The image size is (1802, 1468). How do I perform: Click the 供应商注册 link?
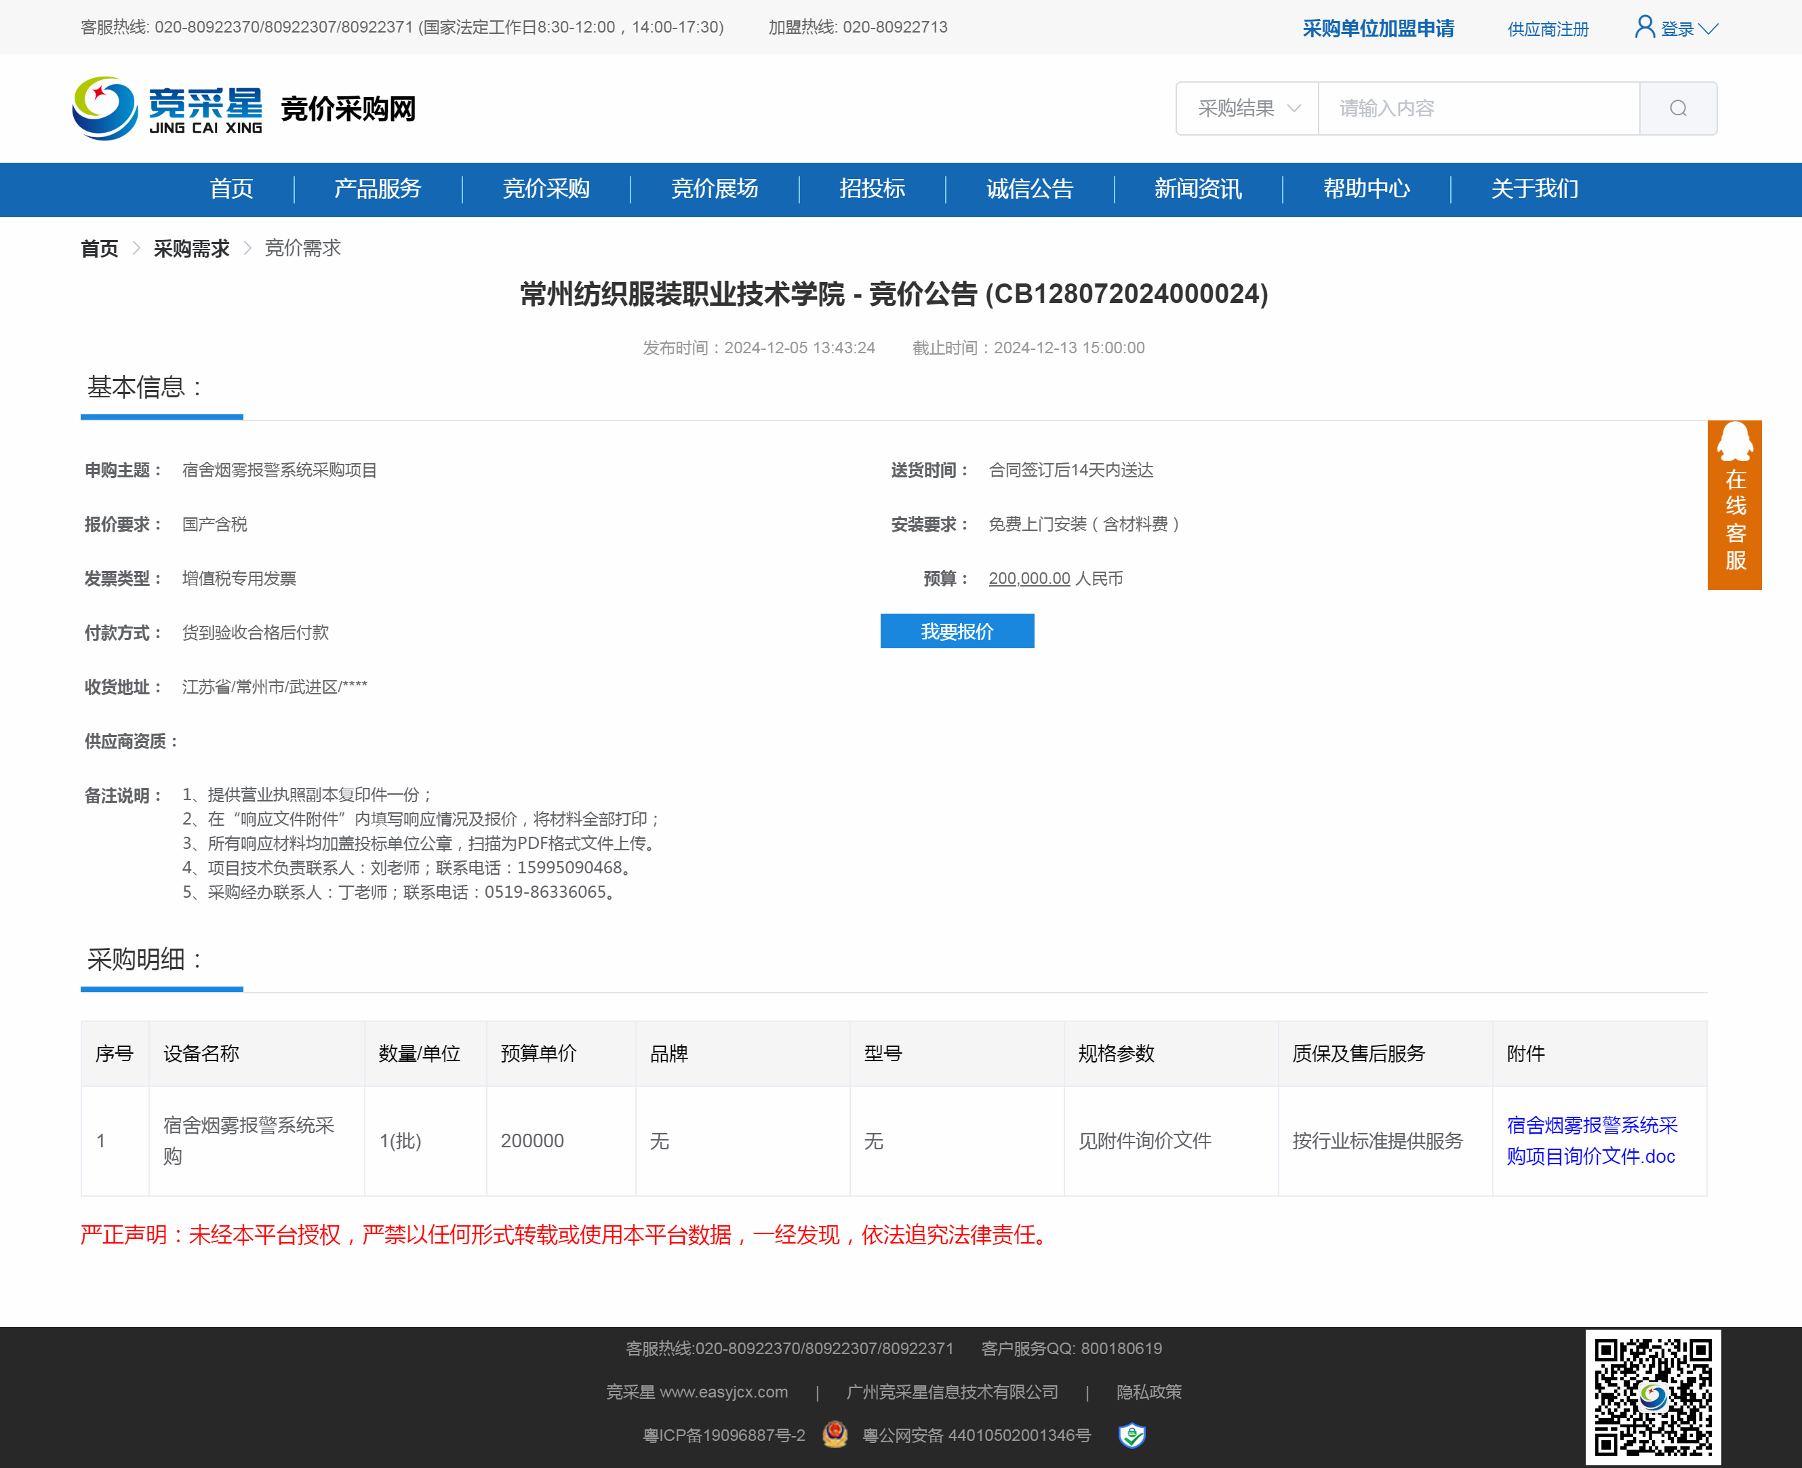click(1548, 28)
